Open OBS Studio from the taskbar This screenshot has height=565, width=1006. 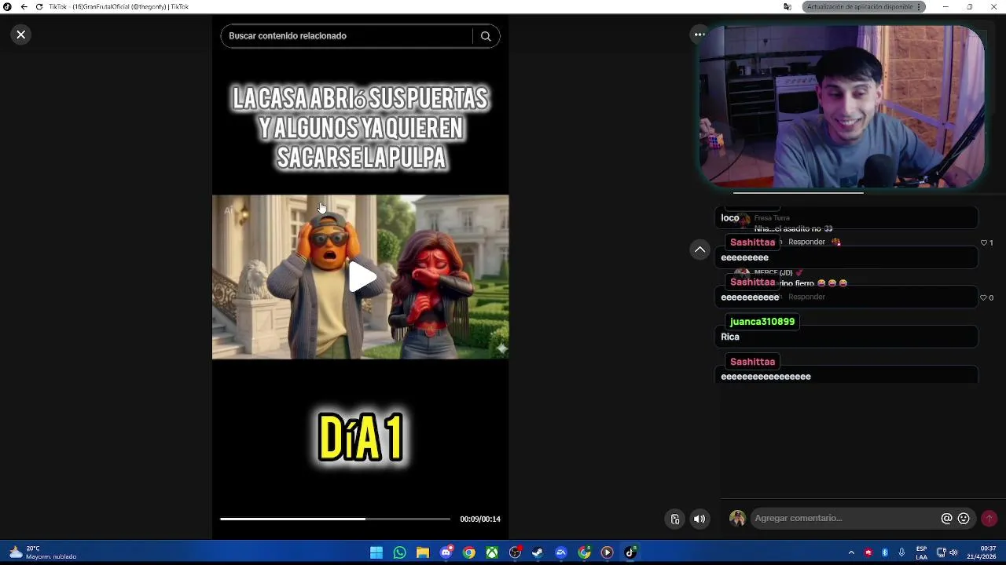(x=515, y=552)
